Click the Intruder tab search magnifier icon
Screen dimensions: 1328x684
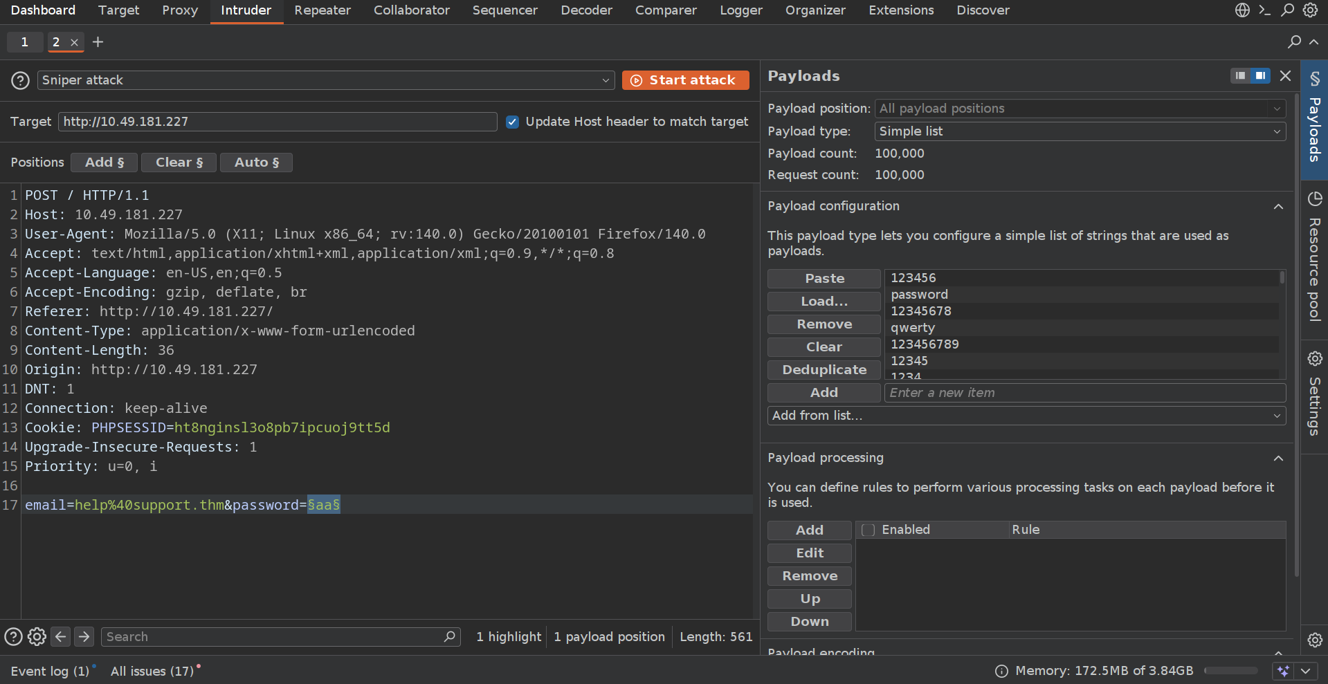click(x=1294, y=42)
